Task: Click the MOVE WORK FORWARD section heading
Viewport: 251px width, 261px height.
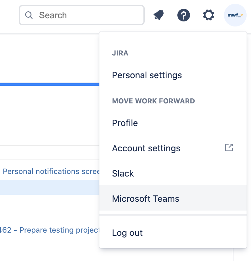Action: [x=153, y=101]
